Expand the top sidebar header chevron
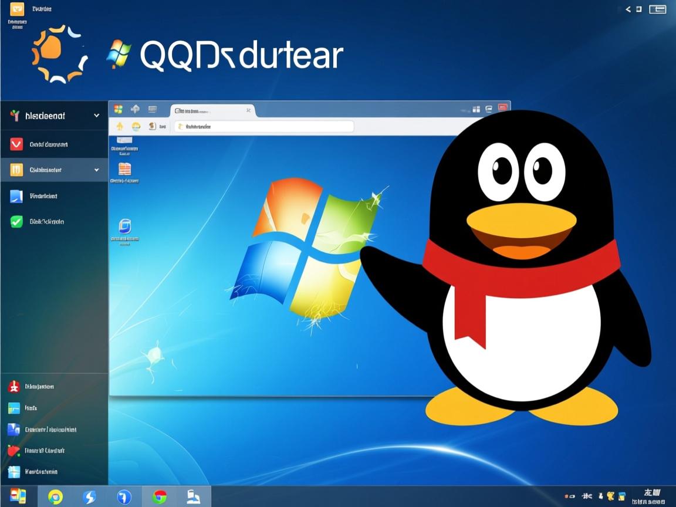 tap(97, 116)
